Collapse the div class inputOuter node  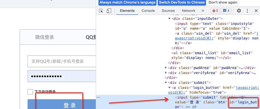tap(169, 19)
